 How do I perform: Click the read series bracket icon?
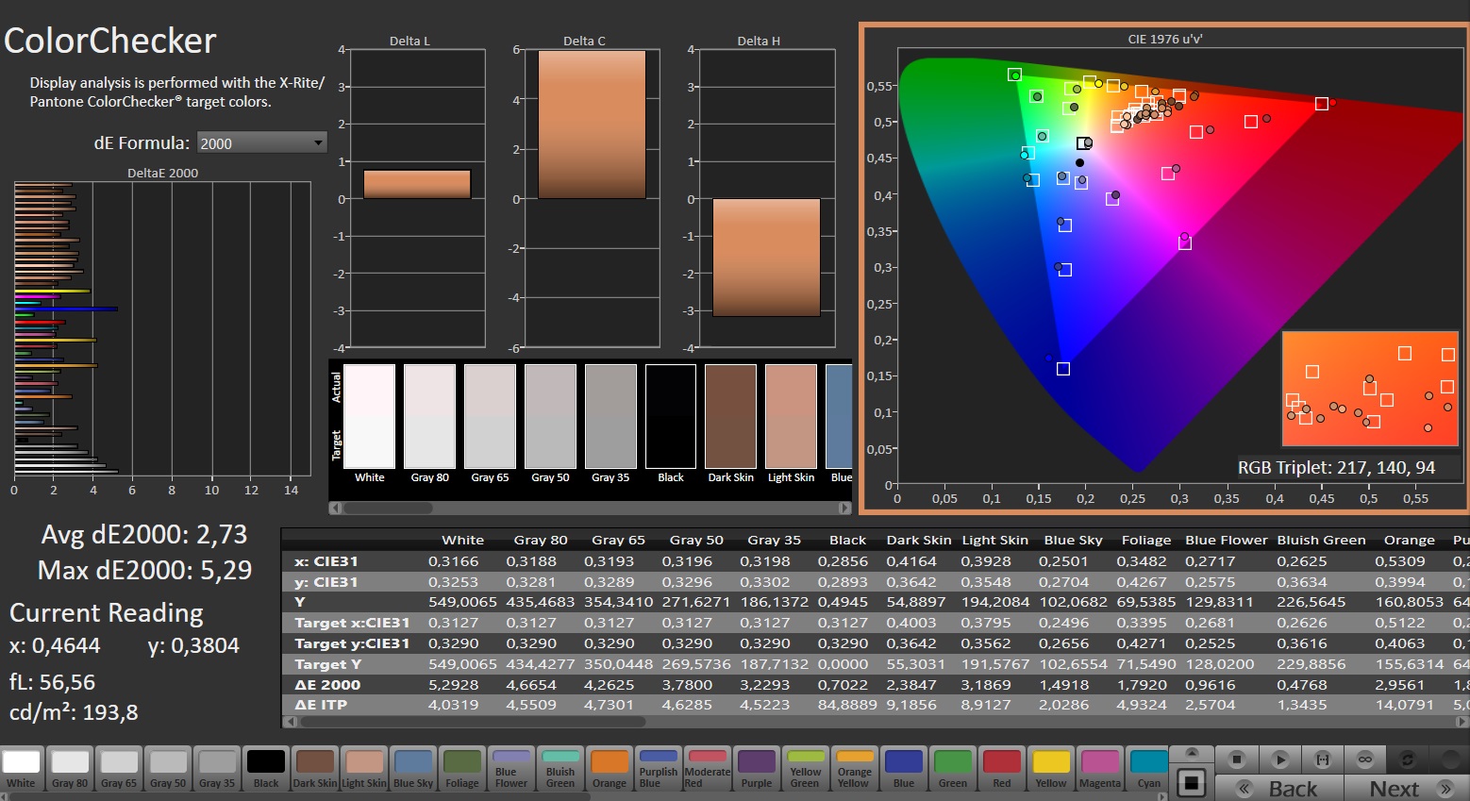[1323, 759]
